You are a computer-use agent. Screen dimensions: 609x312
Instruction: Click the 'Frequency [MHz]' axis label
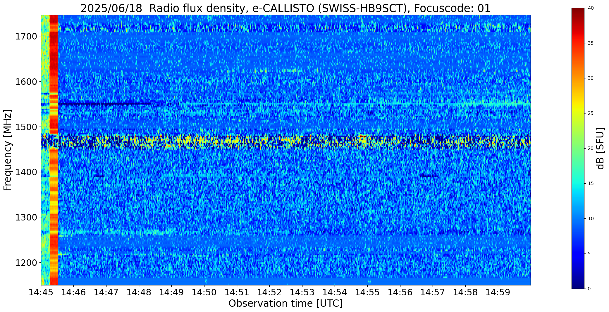[8, 150]
